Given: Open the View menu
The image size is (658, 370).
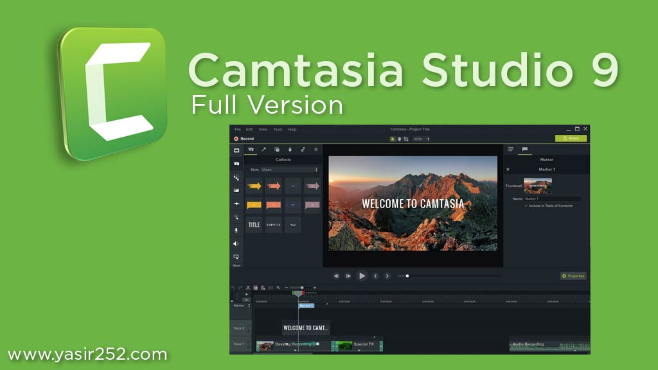Looking at the screenshot, I should (x=263, y=129).
